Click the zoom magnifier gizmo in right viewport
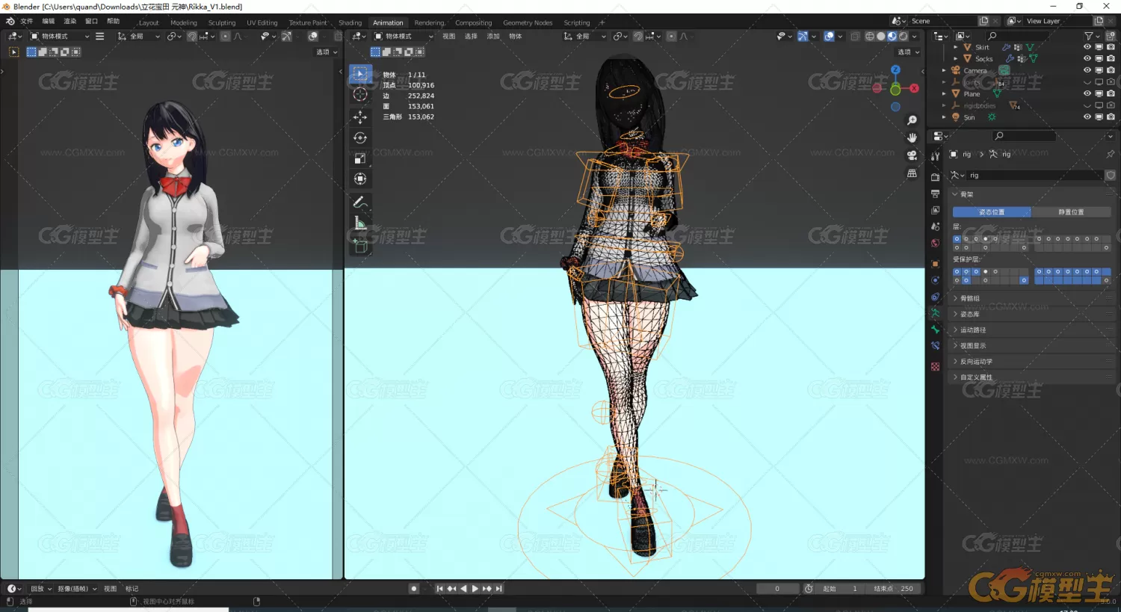Viewport: 1121px width, 612px height. point(912,120)
